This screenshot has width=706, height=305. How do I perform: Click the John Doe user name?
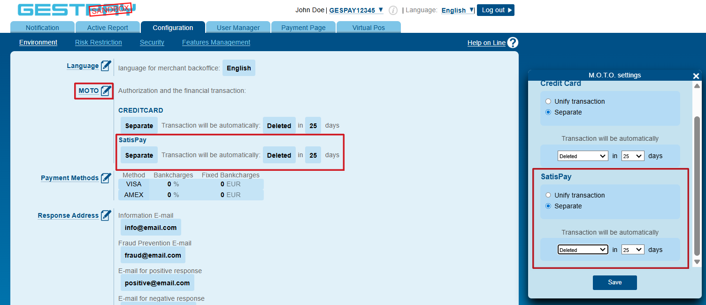pos(310,10)
